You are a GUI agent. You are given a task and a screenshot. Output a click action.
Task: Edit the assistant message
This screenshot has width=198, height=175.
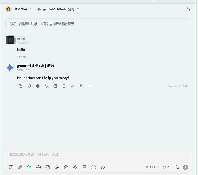coord(55,86)
